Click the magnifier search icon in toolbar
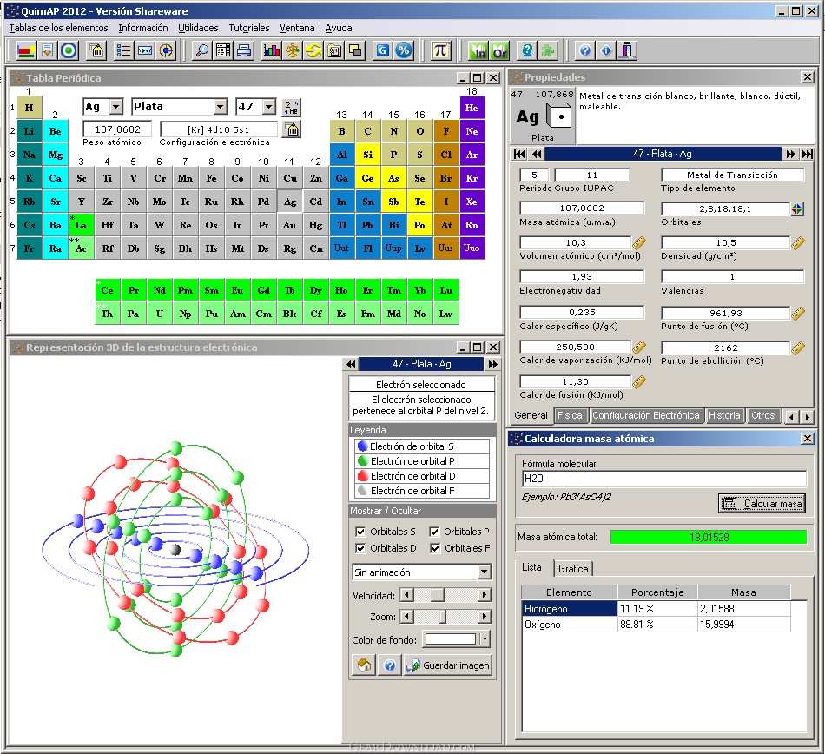Screen dimensions: 825x754 coord(202,50)
